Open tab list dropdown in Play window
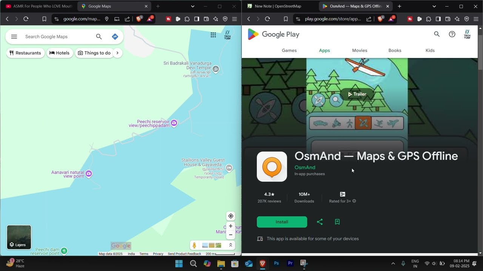Image resolution: width=483 pixels, height=271 pixels. [434, 6]
